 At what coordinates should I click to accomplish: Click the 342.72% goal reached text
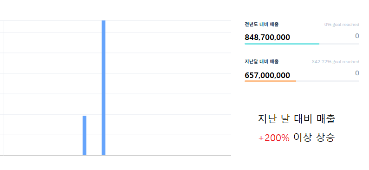336,62
